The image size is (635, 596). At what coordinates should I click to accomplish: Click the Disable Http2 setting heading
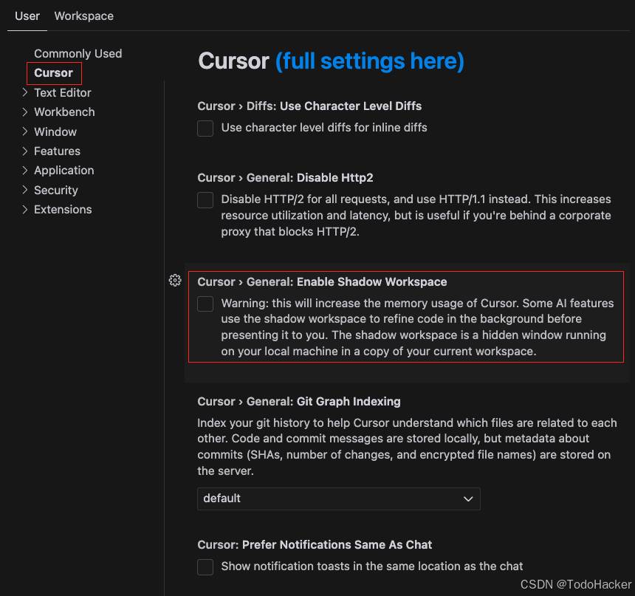(285, 178)
